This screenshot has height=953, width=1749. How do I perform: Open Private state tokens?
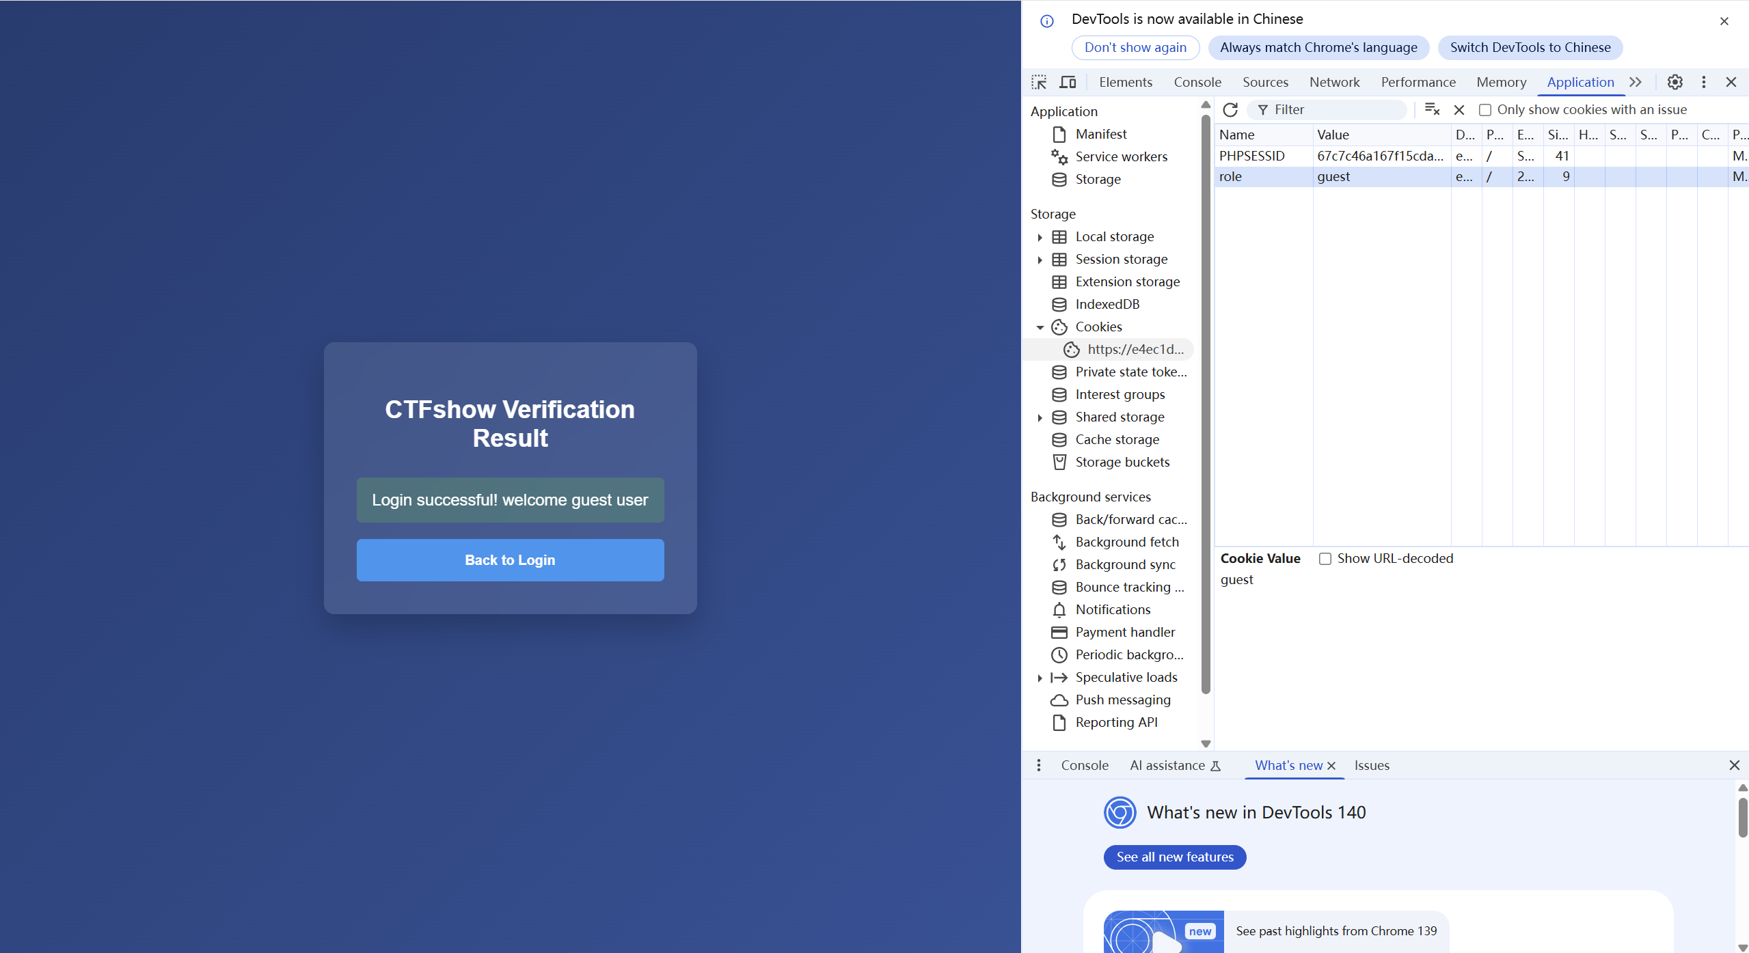point(1130,372)
